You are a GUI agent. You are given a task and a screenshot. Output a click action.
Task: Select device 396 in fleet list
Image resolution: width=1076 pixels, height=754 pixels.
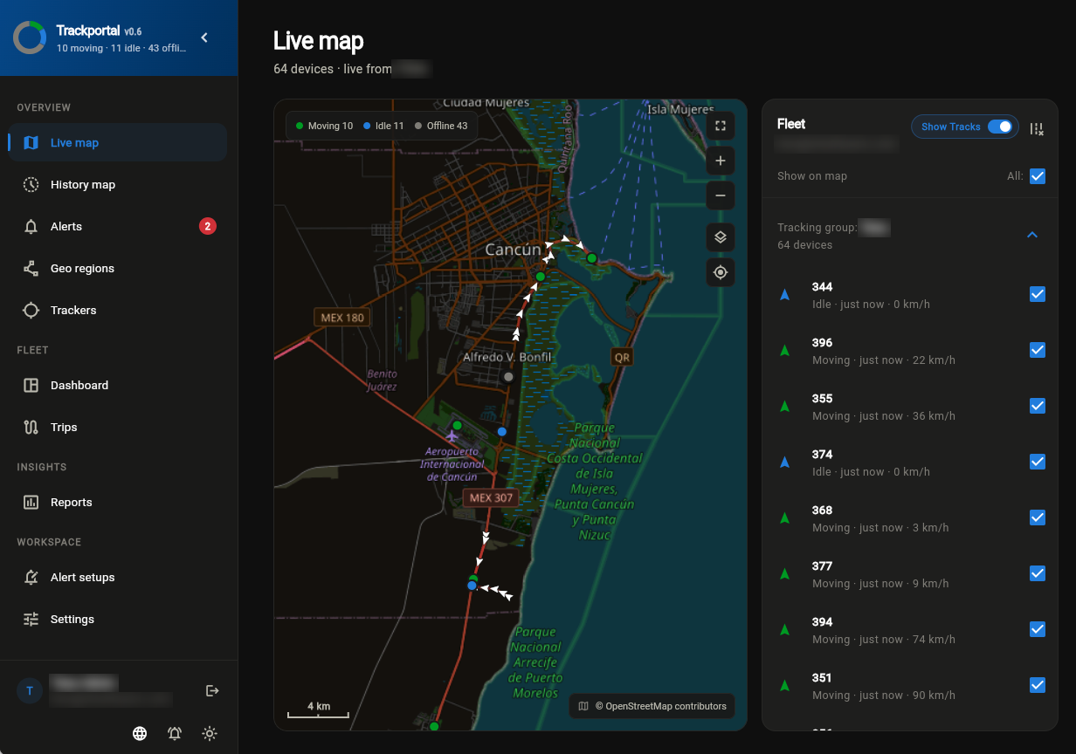pyautogui.click(x=910, y=351)
